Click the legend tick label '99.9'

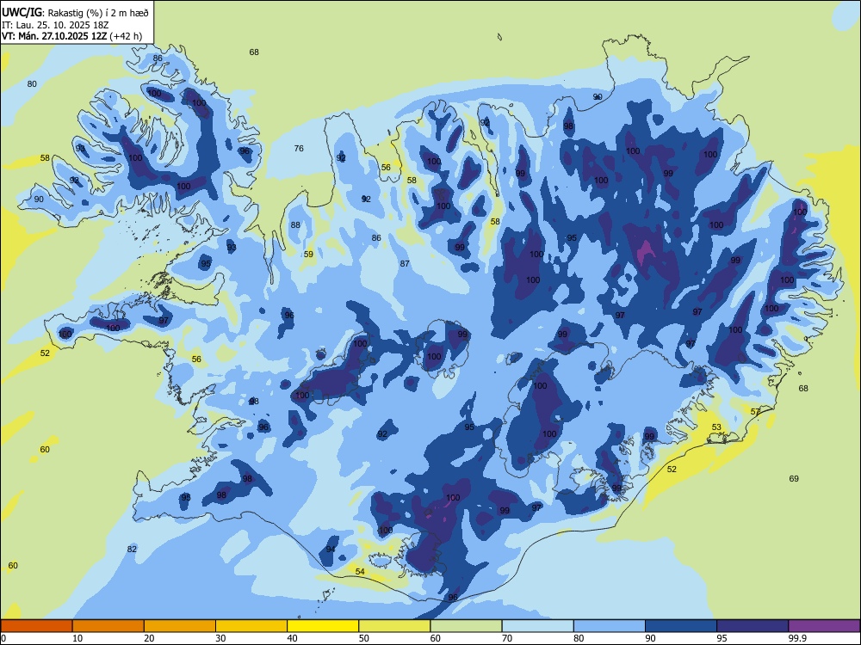click(797, 638)
